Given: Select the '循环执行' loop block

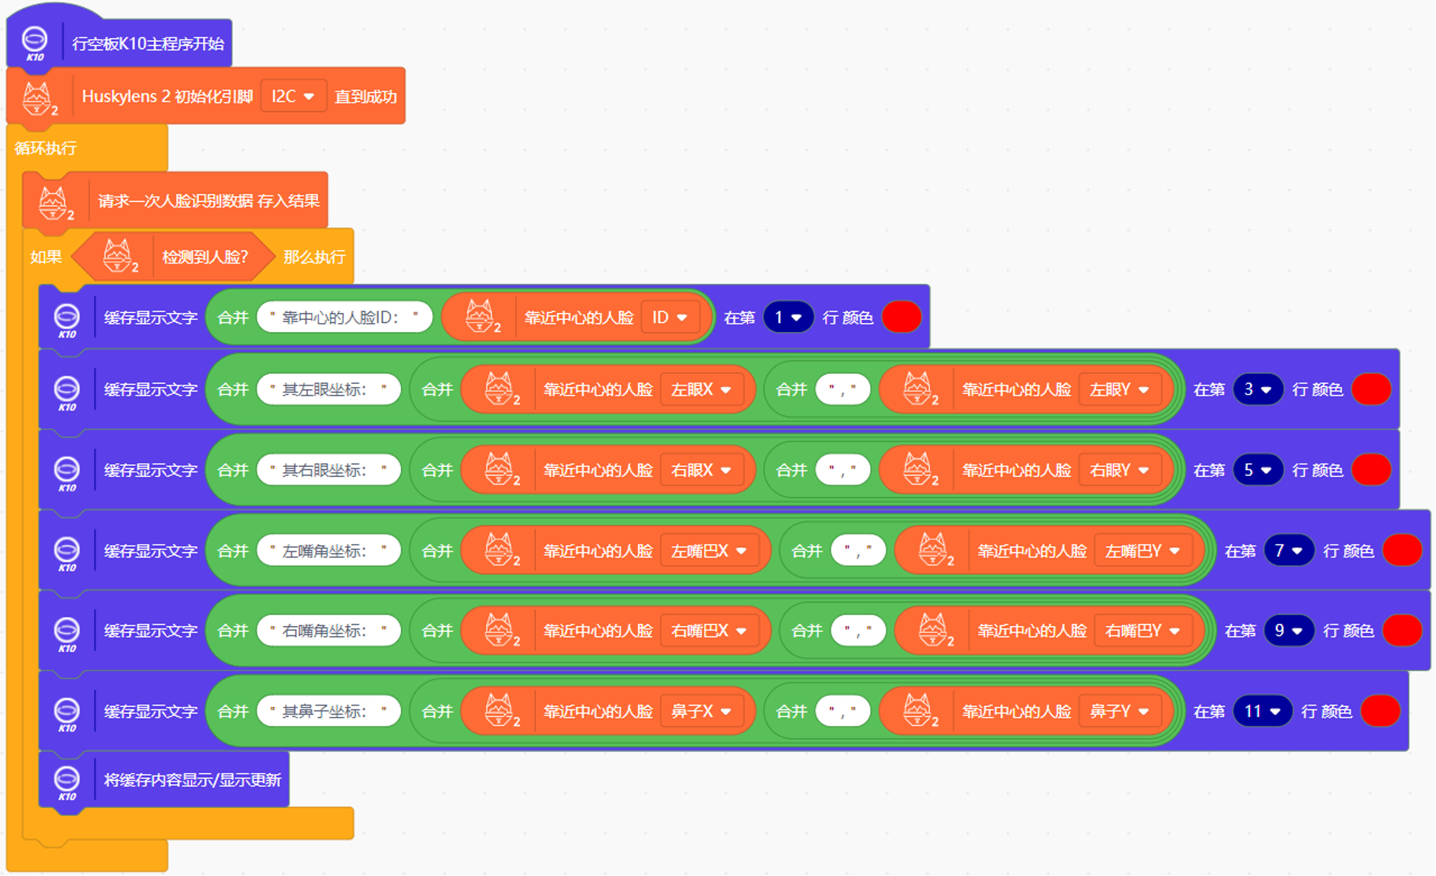Looking at the screenshot, I should click(46, 148).
